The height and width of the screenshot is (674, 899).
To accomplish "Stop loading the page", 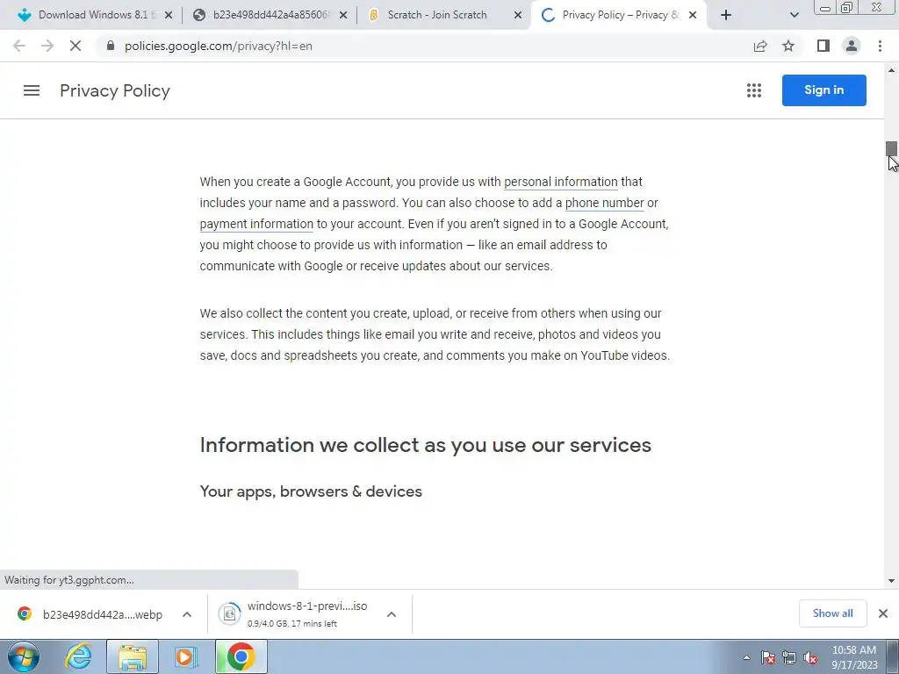I will pos(76,46).
